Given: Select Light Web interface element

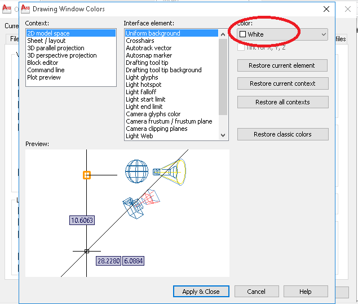Looking at the screenshot, I should [x=171, y=136].
